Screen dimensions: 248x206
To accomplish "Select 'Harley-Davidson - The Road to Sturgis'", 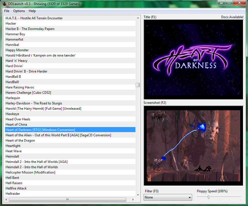I will point(70,103).
